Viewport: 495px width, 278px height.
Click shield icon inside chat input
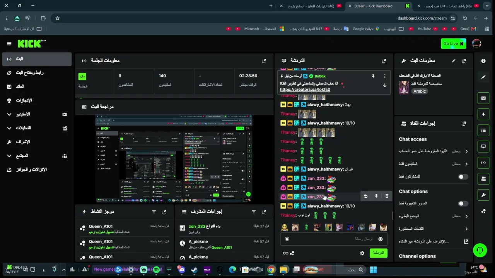(x=287, y=239)
